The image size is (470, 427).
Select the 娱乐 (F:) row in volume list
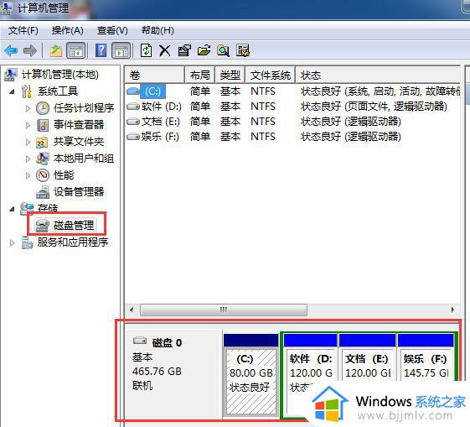pos(292,137)
